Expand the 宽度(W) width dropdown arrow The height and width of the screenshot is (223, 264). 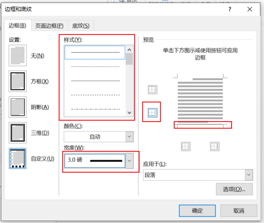pos(129,161)
